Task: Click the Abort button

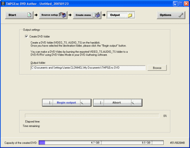Action: pyautogui.click(x=118, y=103)
